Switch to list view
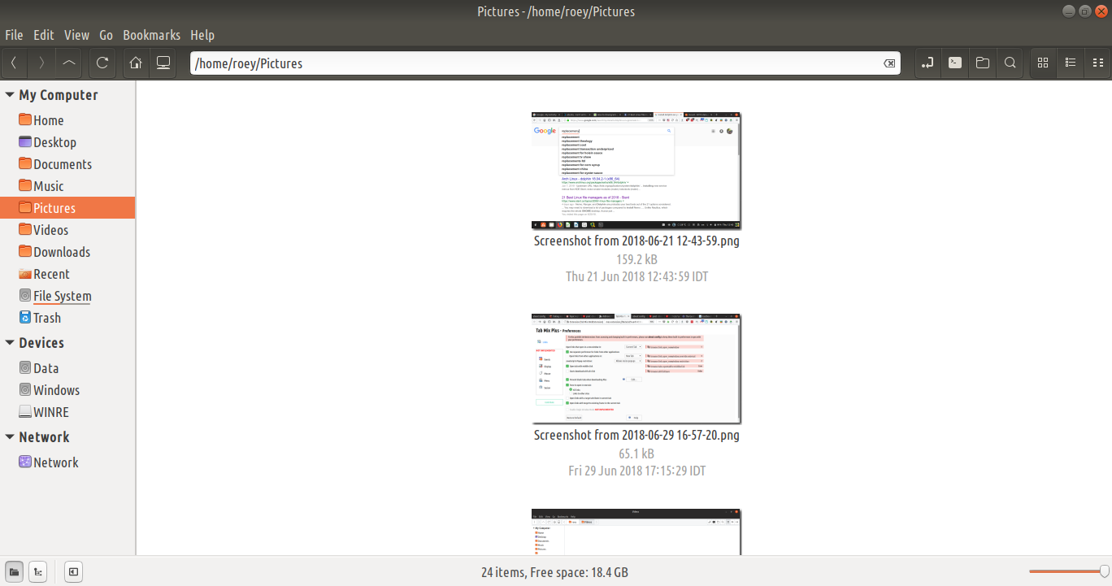The width and height of the screenshot is (1112, 586). [1071, 63]
